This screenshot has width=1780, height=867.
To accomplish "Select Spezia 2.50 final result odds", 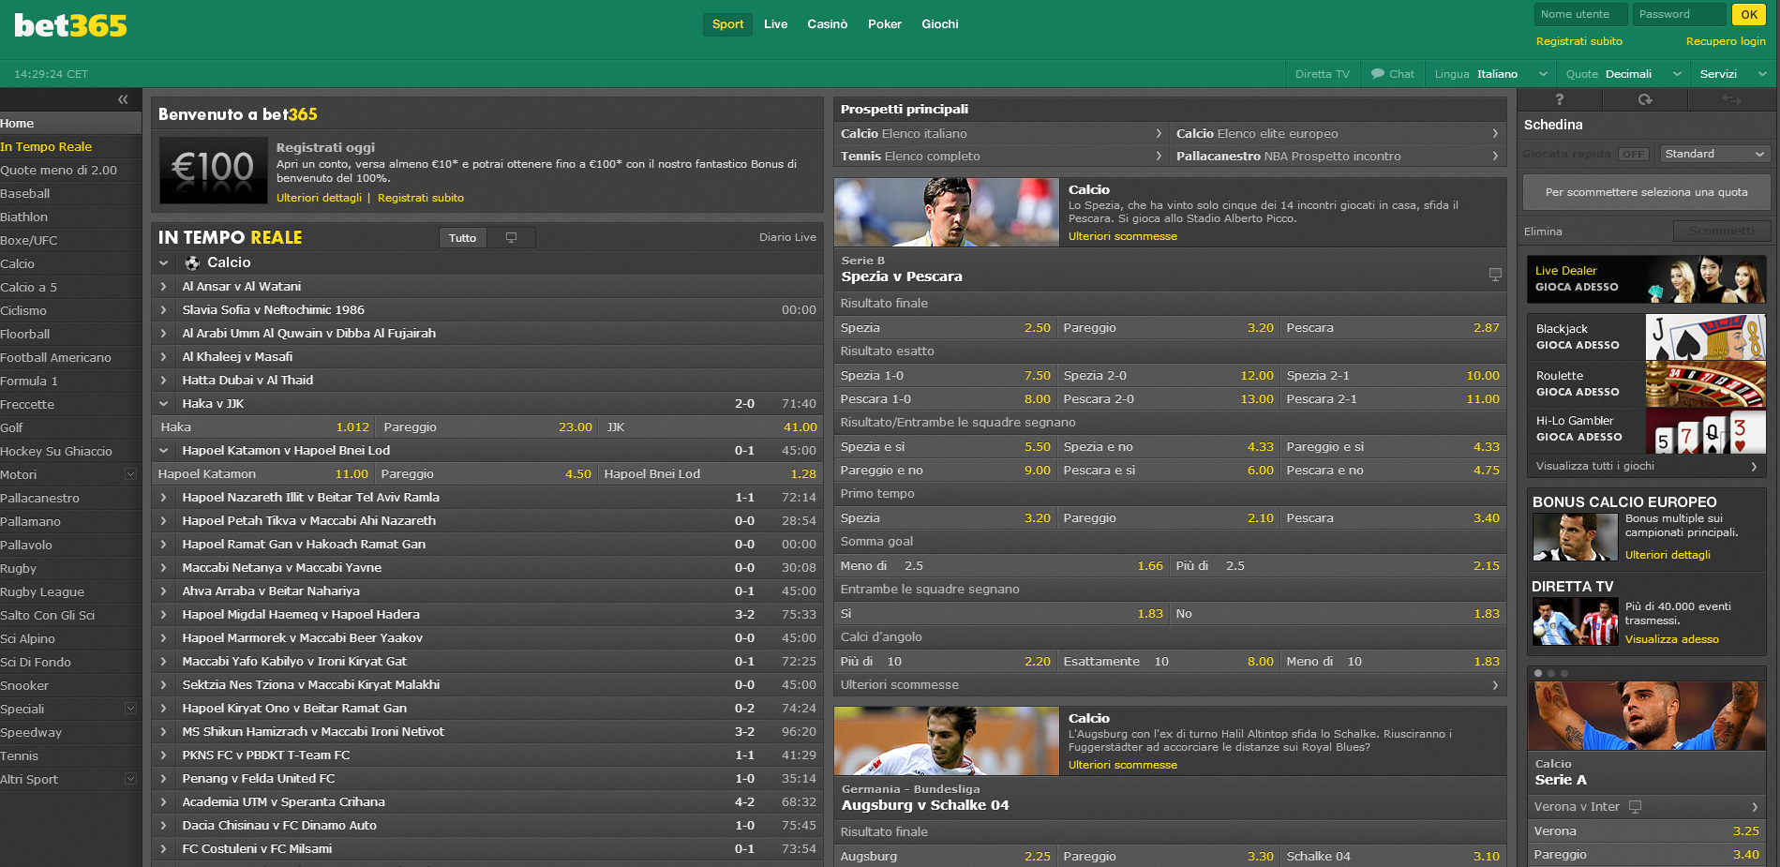I will coord(945,328).
